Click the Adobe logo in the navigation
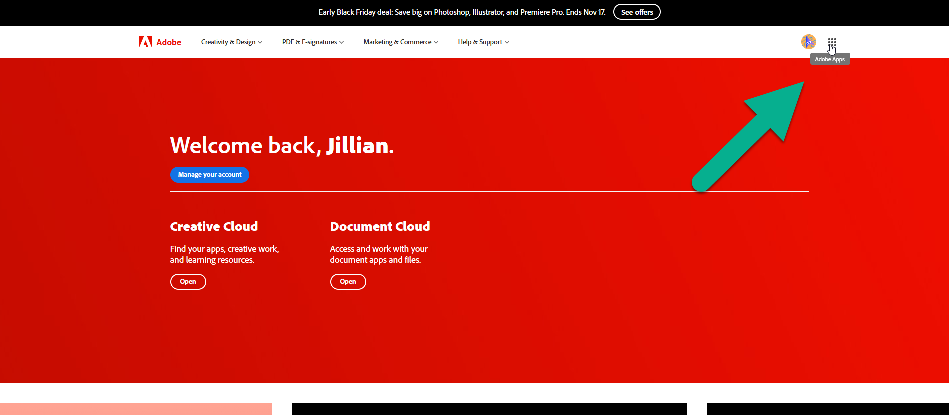The height and width of the screenshot is (415, 949). (160, 42)
